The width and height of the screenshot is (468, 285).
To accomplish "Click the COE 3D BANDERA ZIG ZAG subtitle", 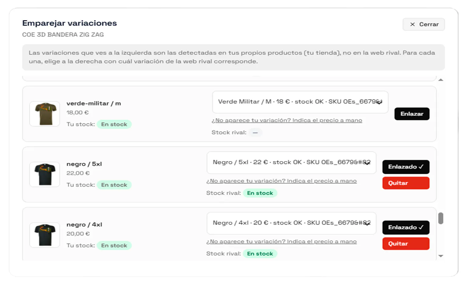I will [63, 35].
